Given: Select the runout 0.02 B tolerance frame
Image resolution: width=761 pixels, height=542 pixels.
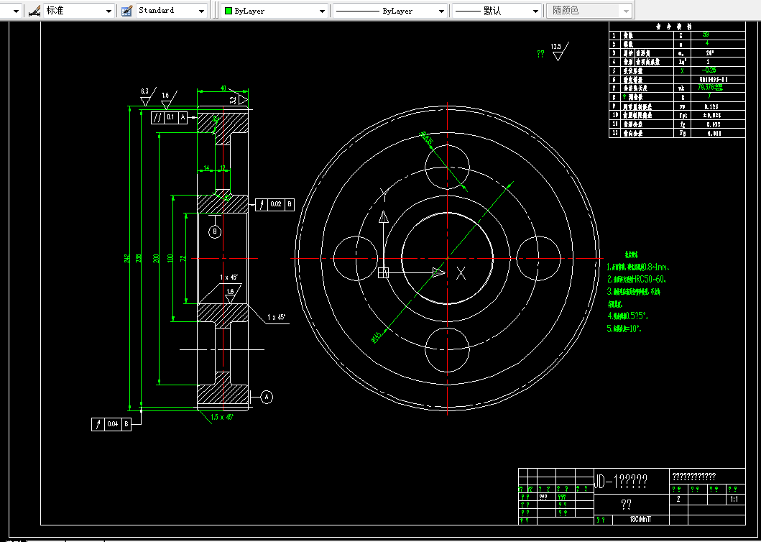Looking at the screenshot, I should pos(275,204).
